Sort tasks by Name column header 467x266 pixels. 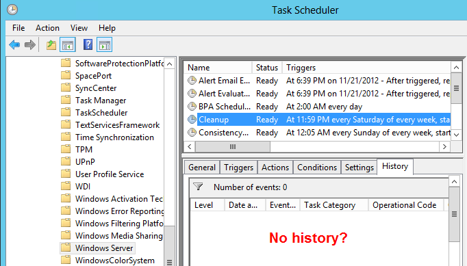coord(218,68)
